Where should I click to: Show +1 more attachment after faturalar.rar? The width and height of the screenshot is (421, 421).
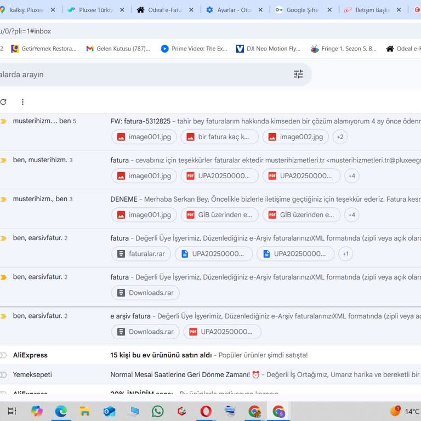pyautogui.click(x=346, y=254)
